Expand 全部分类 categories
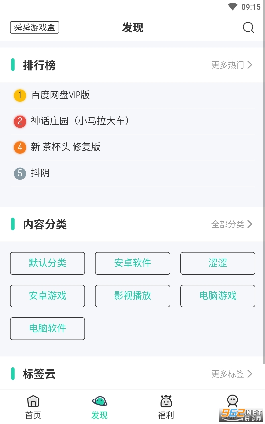 [232, 224]
